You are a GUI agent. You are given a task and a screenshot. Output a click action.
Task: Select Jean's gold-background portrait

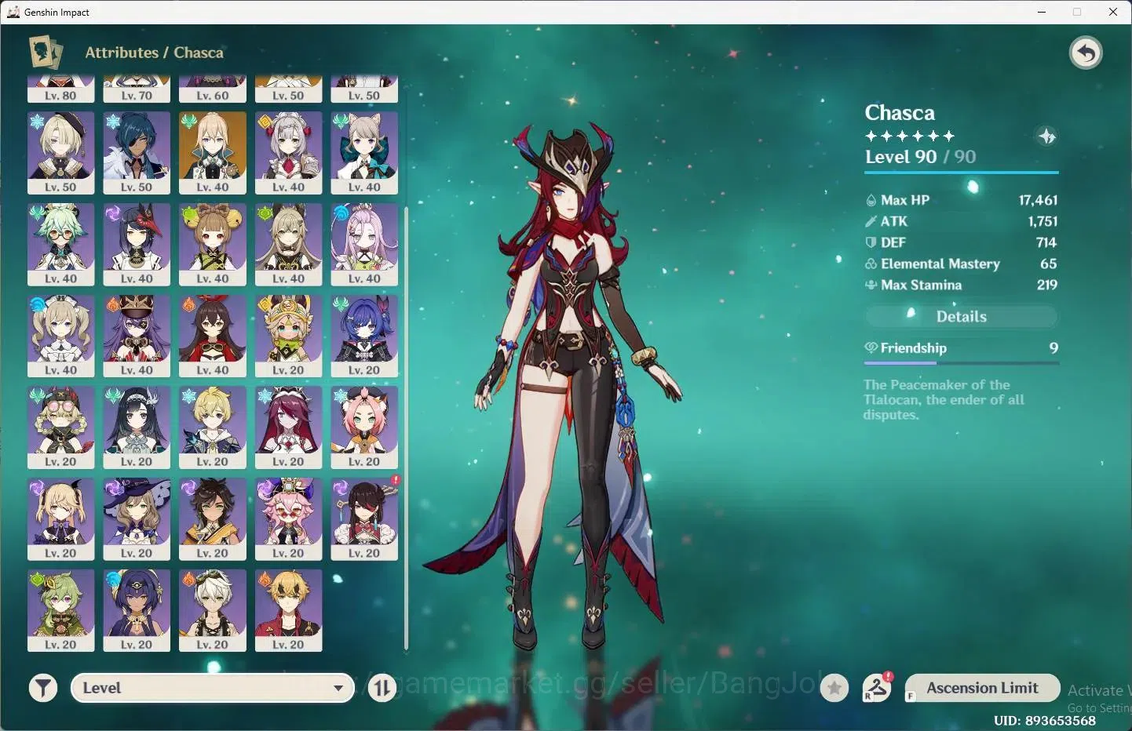[213, 153]
